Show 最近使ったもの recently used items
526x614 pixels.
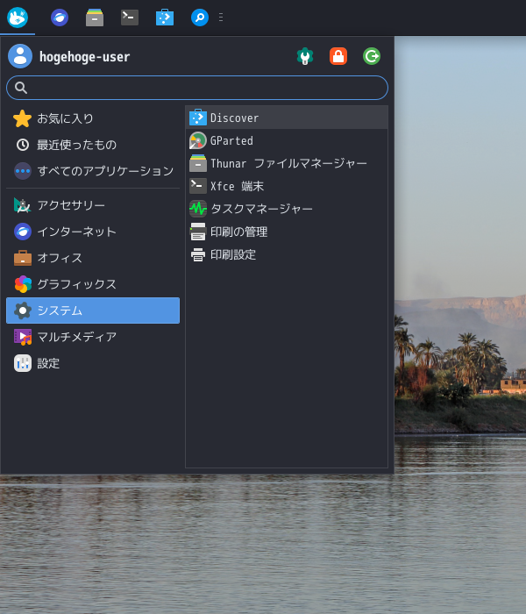[93, 145]
